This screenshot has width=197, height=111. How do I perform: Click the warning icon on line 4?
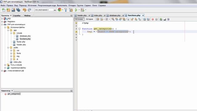76,32
